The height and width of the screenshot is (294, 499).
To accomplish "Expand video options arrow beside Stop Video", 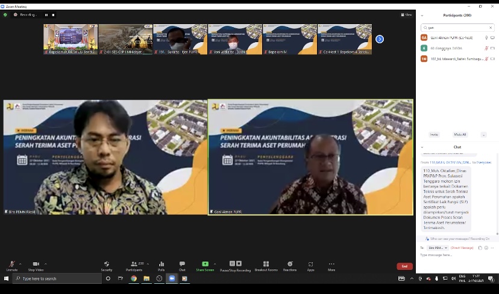I will [x=46, y=264].
